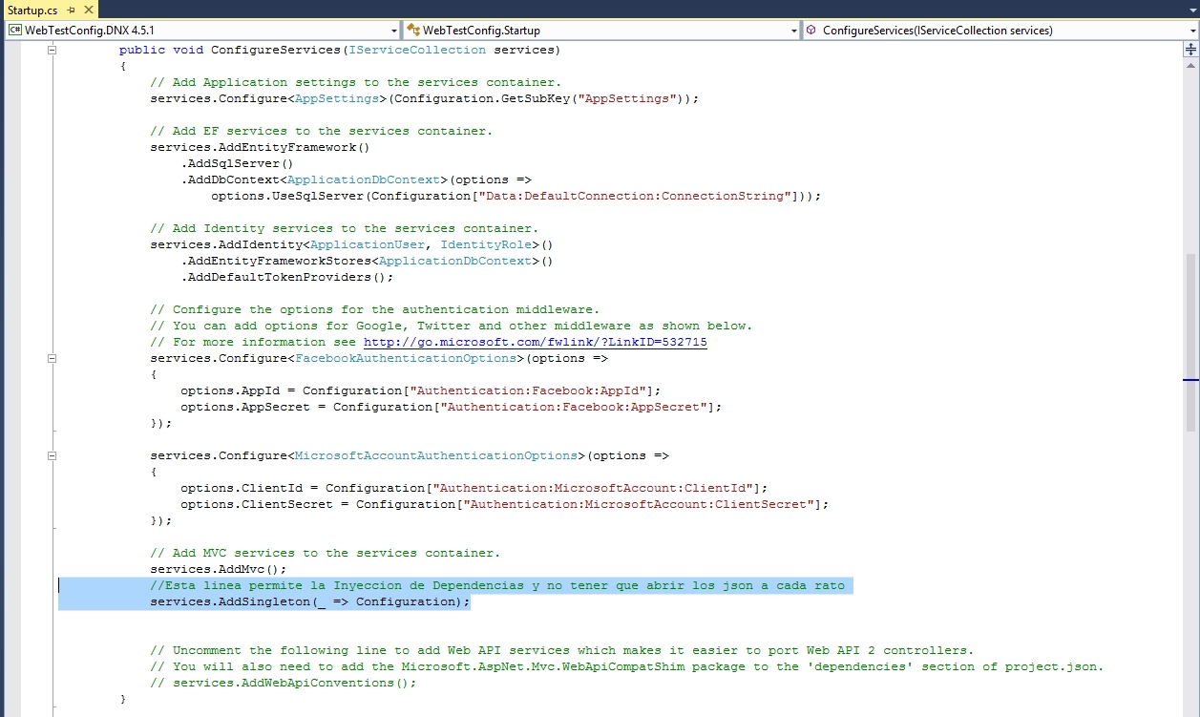The height and width of the screenshot is (717, 1200).
Task: Click the "Authentication:Facebook:AppSecret" string
Action: coord(574,407)
